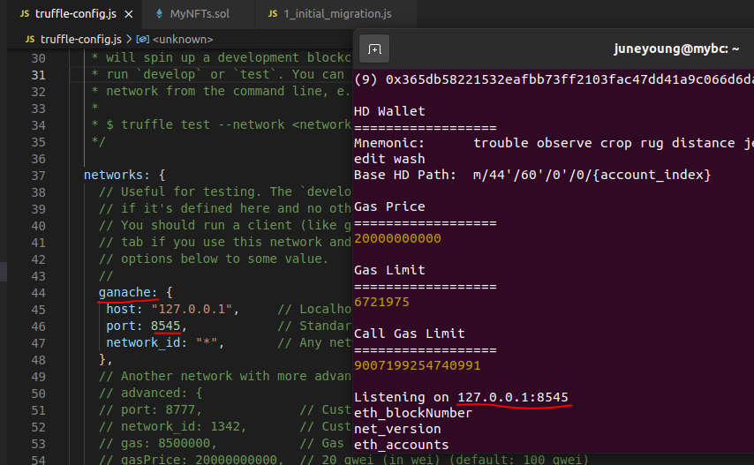Switch to the truffle-config.js tab
This screenshot has width=754, height=465.
pos(76,14)
